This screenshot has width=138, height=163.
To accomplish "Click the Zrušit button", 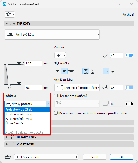I will click(x=95, y=157).
